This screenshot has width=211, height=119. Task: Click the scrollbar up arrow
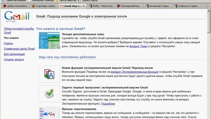(x=209, y=11)
